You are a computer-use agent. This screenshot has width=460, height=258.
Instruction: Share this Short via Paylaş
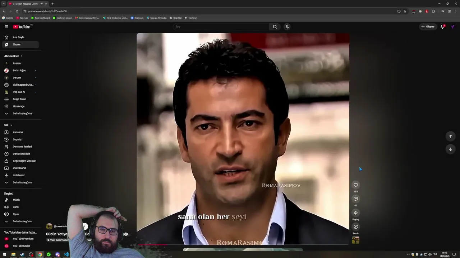[356, 213]
